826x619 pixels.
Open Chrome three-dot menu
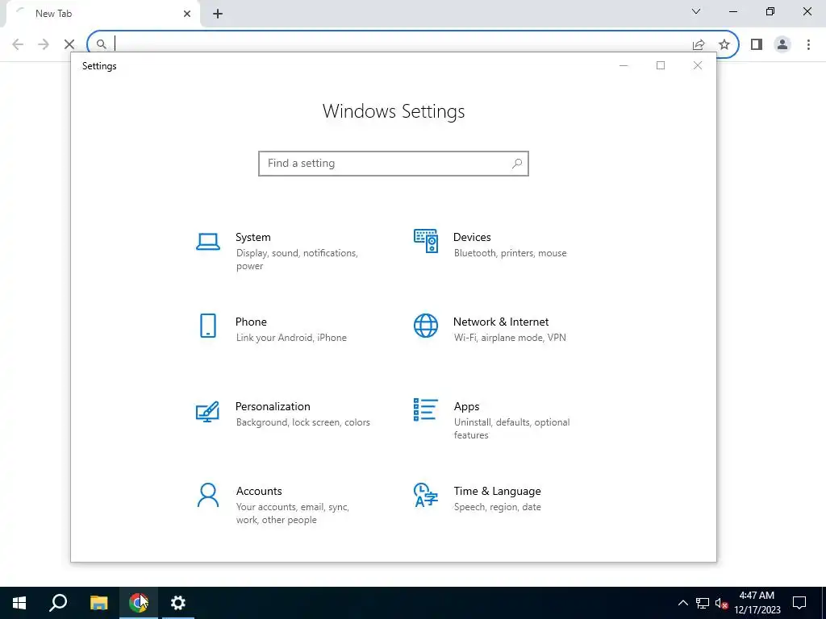(808, 44)
